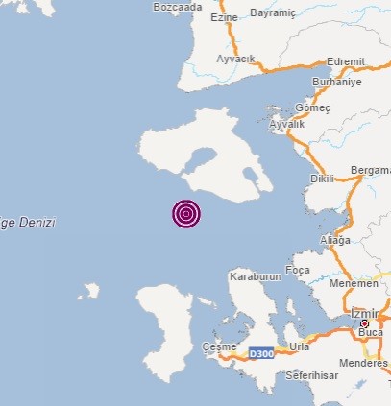
Task: Select the Bayramiç town label
Action: 273,13
